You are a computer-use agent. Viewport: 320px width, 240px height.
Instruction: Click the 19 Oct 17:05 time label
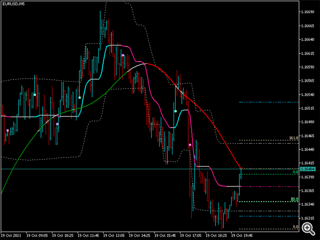pyautogui.click(x=191, y=235)
